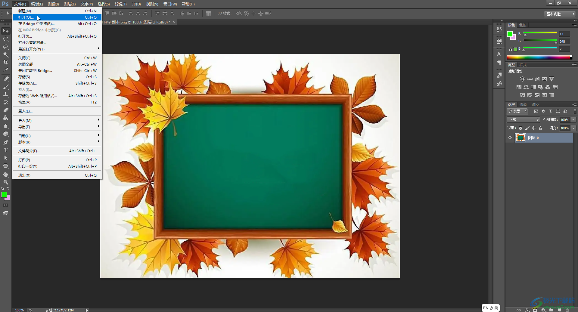Toggle lock image pixels brush icon
This screenshot has width=578, height=312.
[527, 128]
